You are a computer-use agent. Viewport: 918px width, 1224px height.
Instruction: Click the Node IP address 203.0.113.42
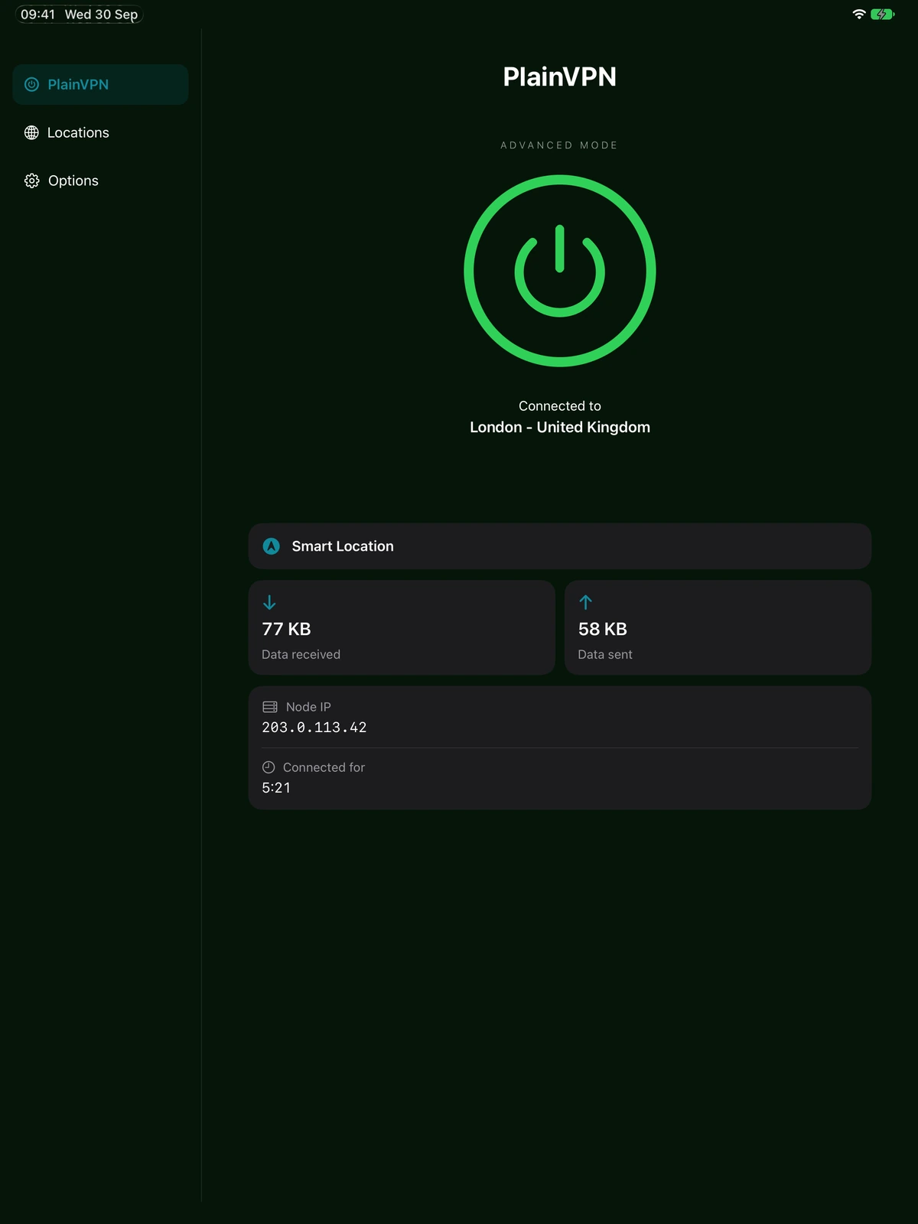314,728
